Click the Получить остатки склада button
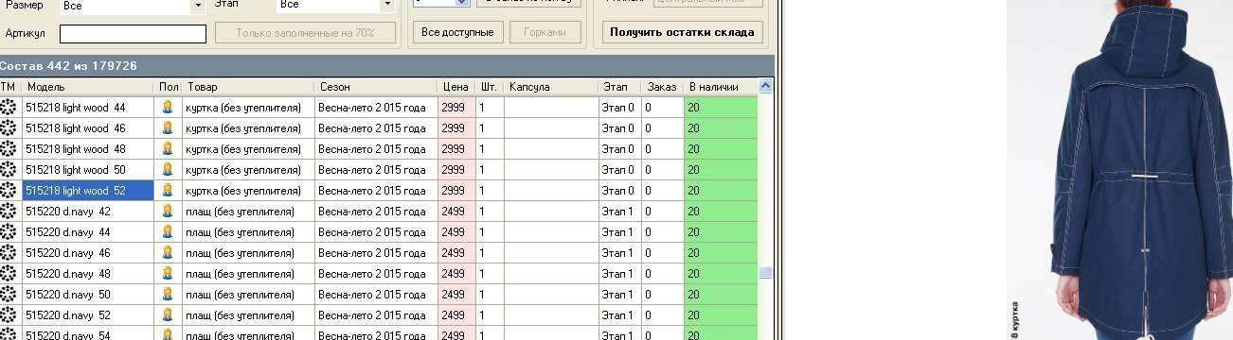This screenshot has width=1233, height=340. [x=682, y=32]
